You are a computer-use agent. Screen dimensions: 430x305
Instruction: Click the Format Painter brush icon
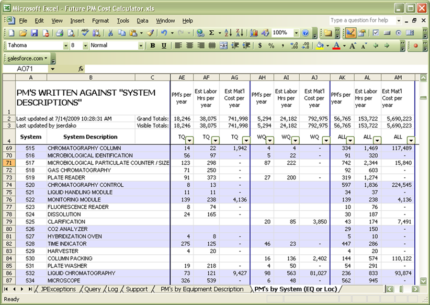point(150,33)
